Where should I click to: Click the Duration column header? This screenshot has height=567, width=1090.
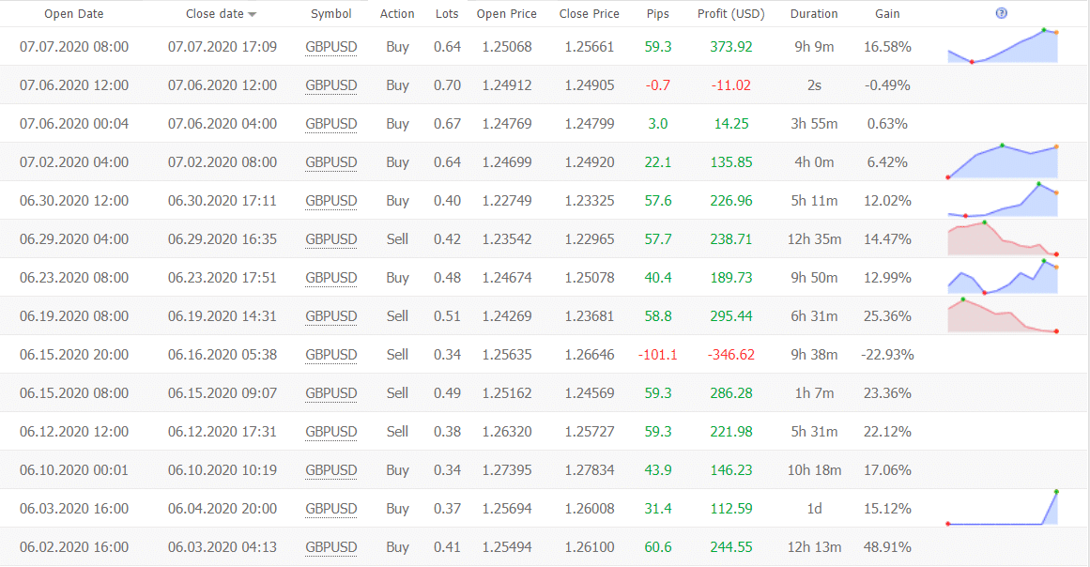(814, 14)
